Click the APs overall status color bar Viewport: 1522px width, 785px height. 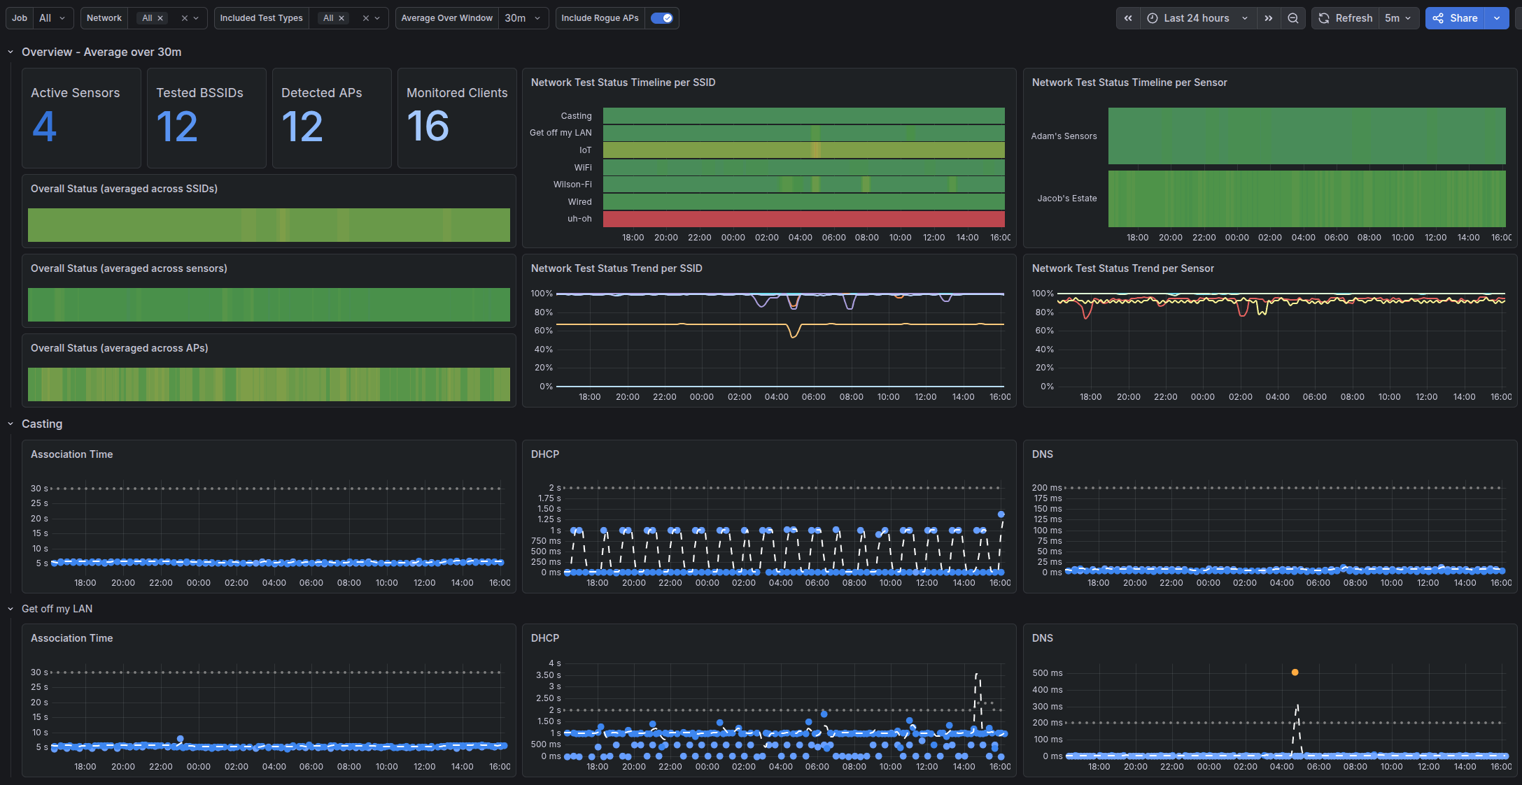[x=269, y=384]
